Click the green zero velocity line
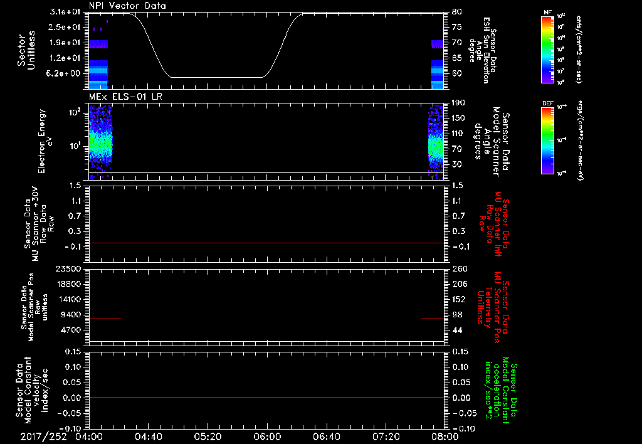The height and width of the screenshot is (444, 642). (266, 398)
